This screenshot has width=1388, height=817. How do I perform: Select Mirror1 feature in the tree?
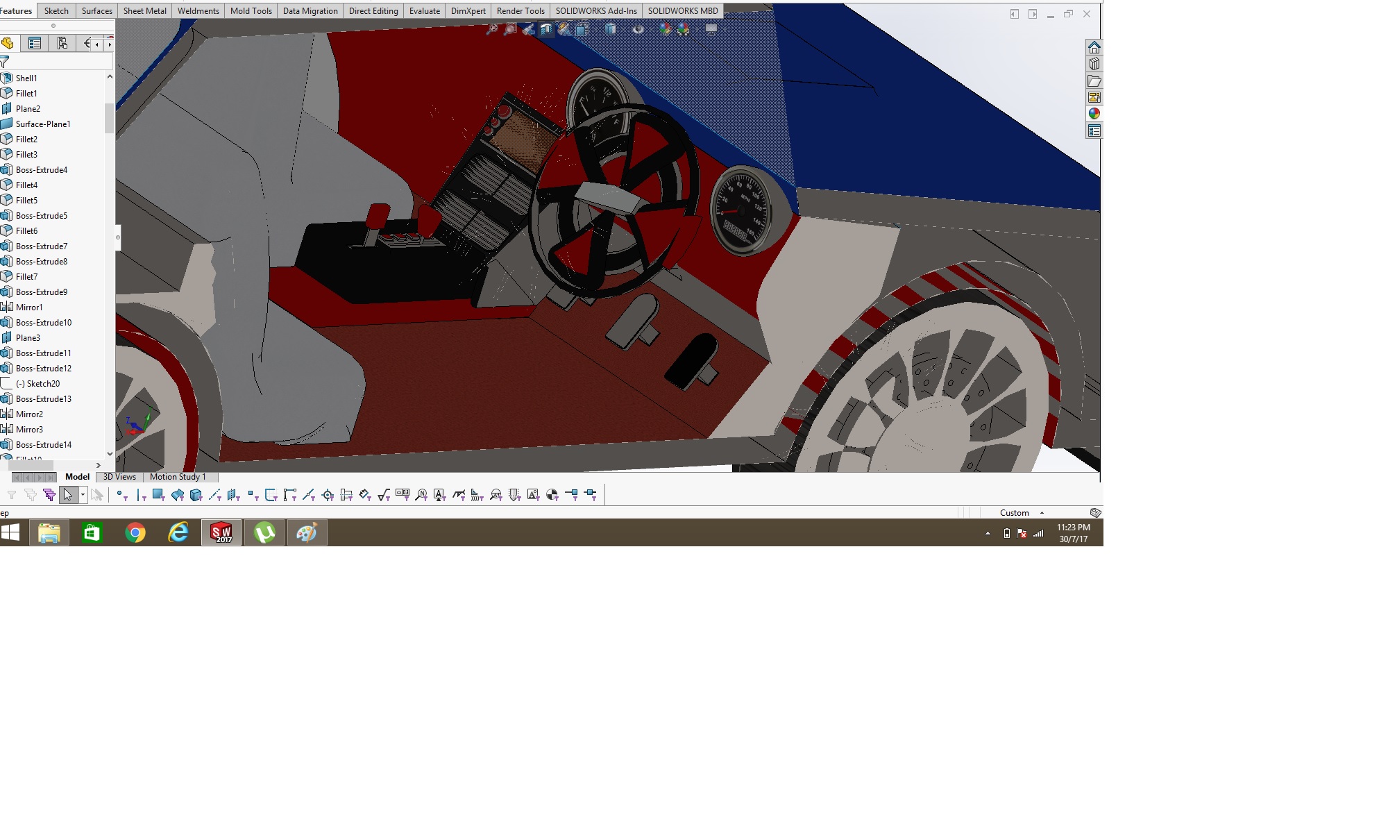[x=29, y=308]
